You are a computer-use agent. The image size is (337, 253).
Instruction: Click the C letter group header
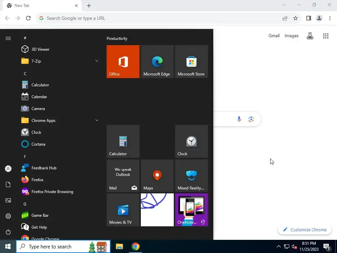coord(25,73)
